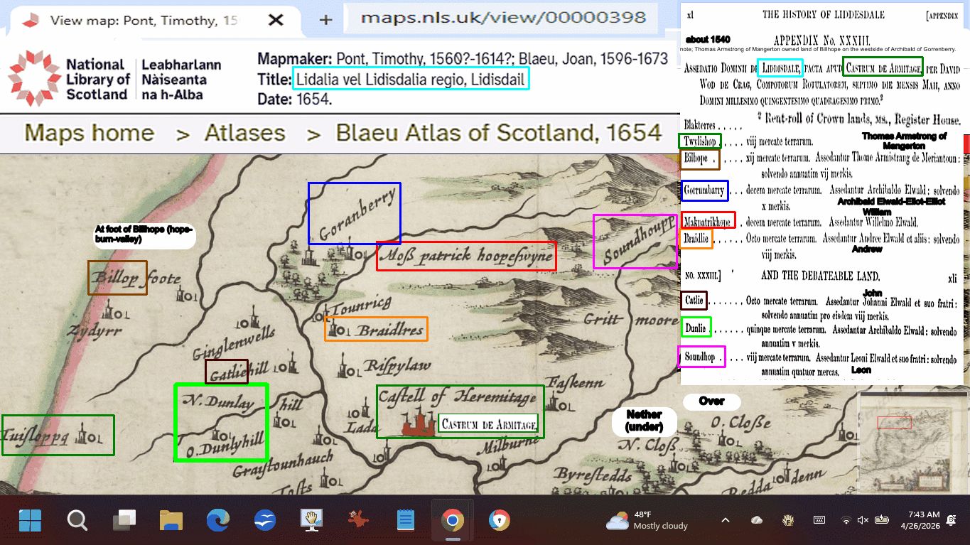This screenshot has width=970, height=545.
Task: Select the 'View map: Pont, Timothy' tab
Action: (142, 20)
